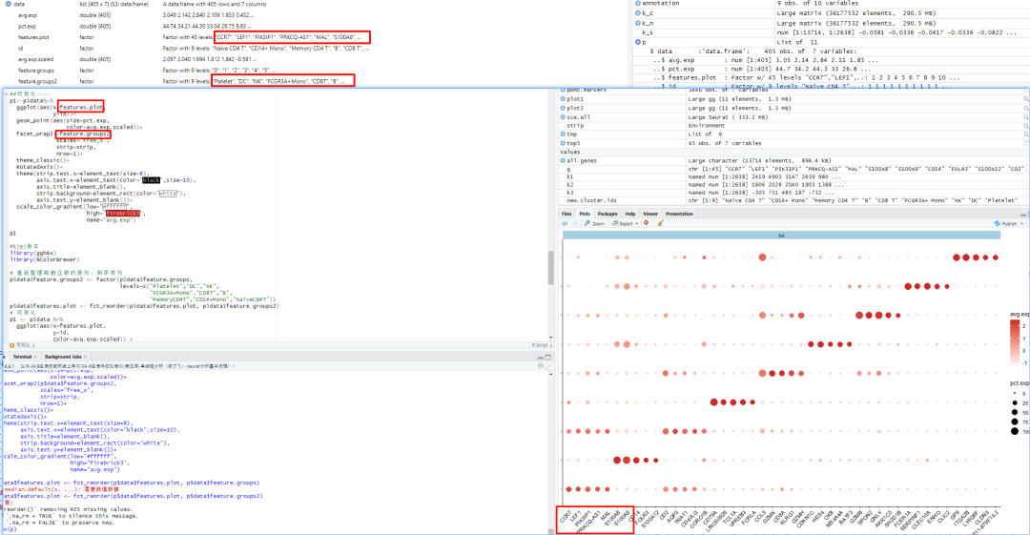
Task: Expand the plot2 object in Environment
Action: (x=563, y=109)
